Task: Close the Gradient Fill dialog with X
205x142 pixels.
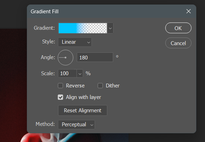Action: click(189, 12)
